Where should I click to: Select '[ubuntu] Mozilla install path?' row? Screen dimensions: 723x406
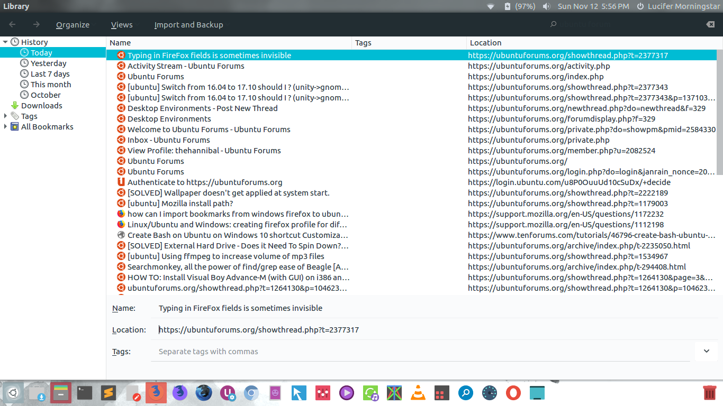pyautogui.click(x=411, y=204)
